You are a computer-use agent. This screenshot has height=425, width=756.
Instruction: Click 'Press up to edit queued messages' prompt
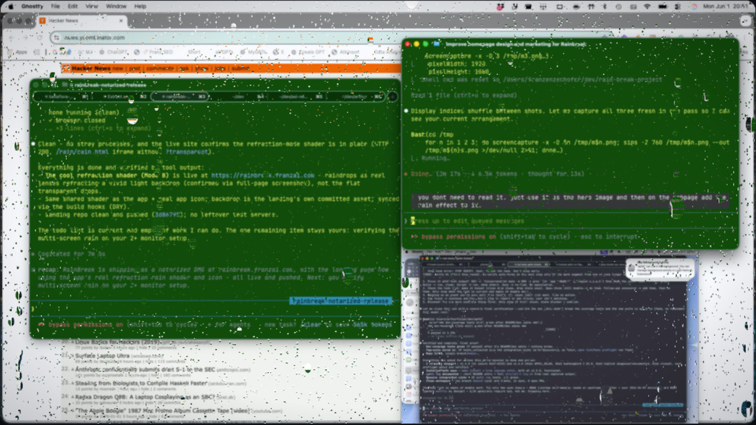pyautogui.click(x=468, y=221)
